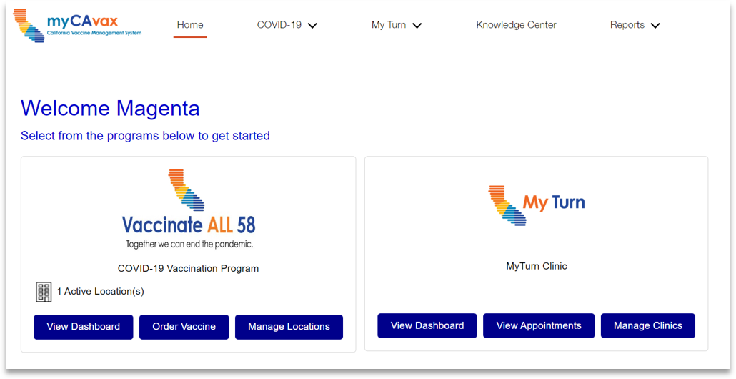This screenshot has width=736, height=379.
Task: Expand the My Turn menu chevron
Action: (417, 25)
